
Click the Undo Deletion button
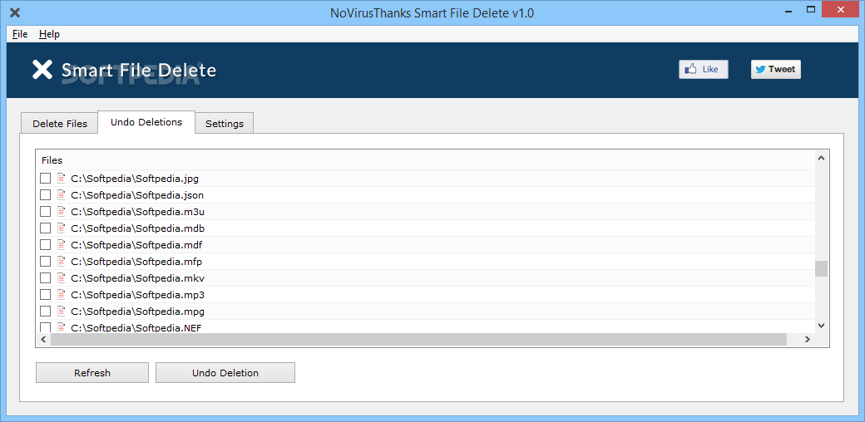click(225, 373)
